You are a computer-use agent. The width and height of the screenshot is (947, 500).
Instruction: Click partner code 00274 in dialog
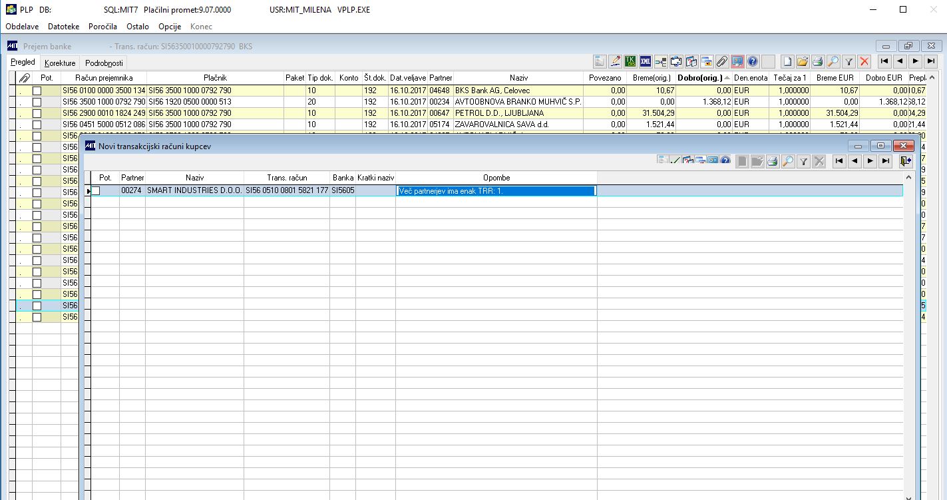(132, 190)
